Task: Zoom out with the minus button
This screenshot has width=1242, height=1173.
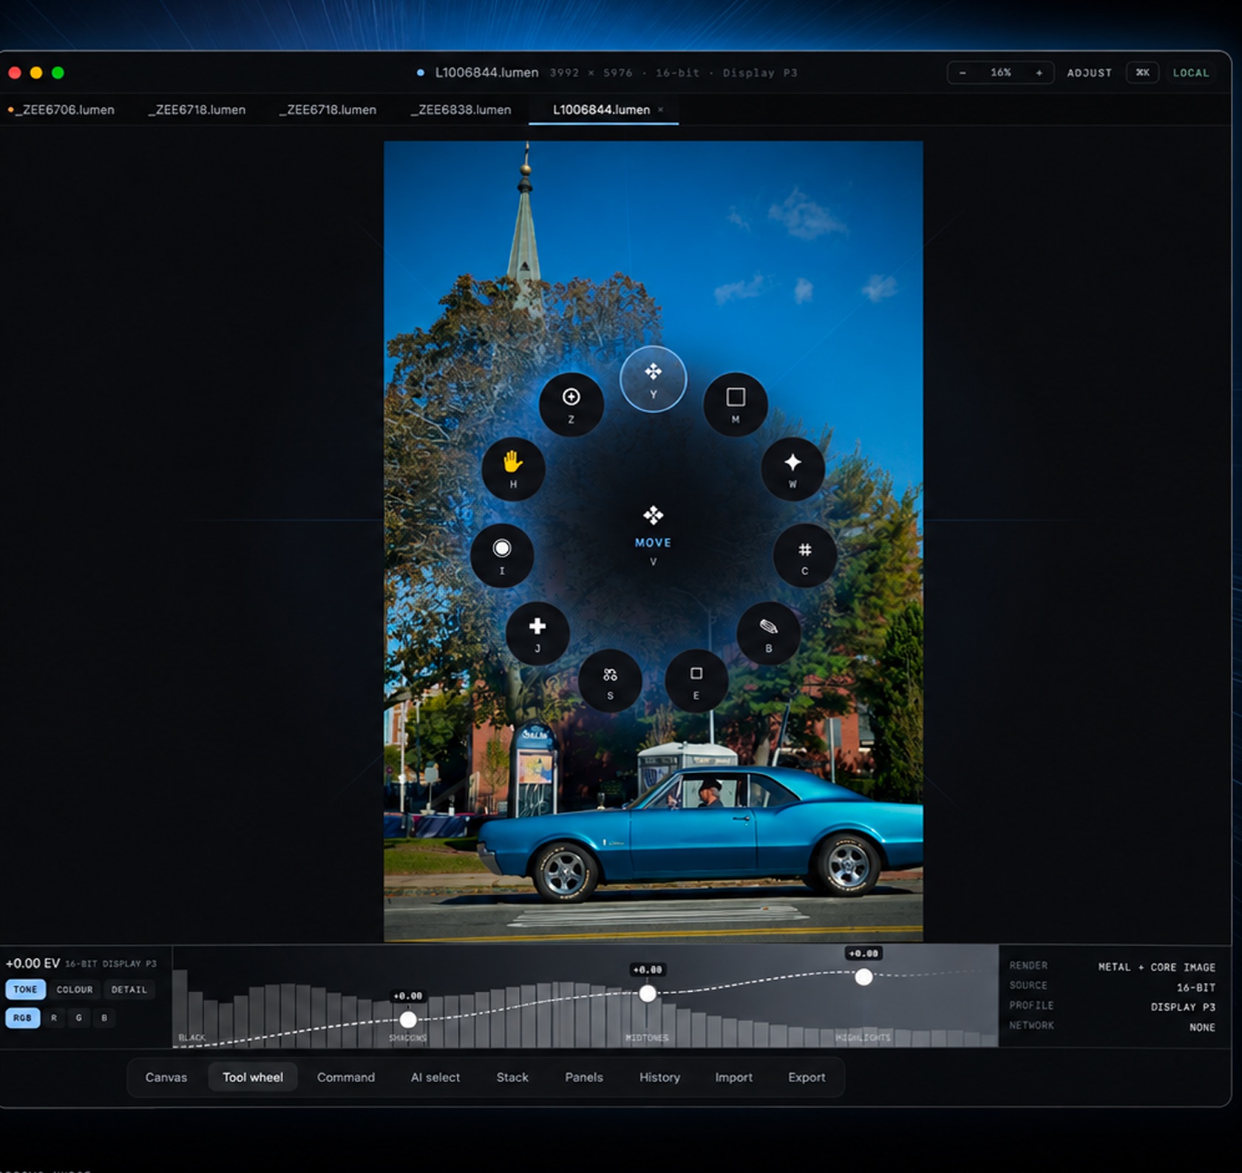Action: (963, 72)
